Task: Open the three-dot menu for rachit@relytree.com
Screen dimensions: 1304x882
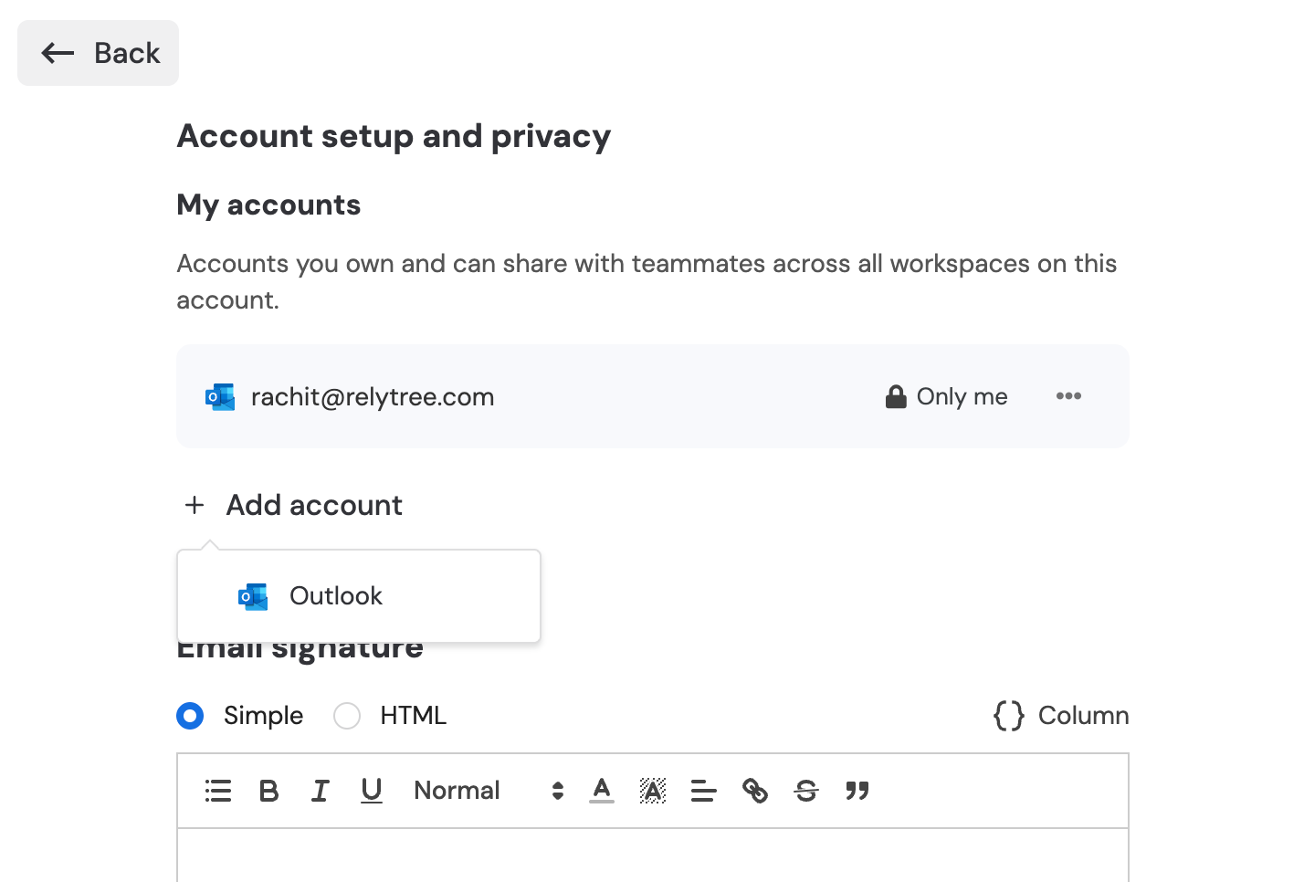Action: pyautogui.click(x=1068, y=396)
